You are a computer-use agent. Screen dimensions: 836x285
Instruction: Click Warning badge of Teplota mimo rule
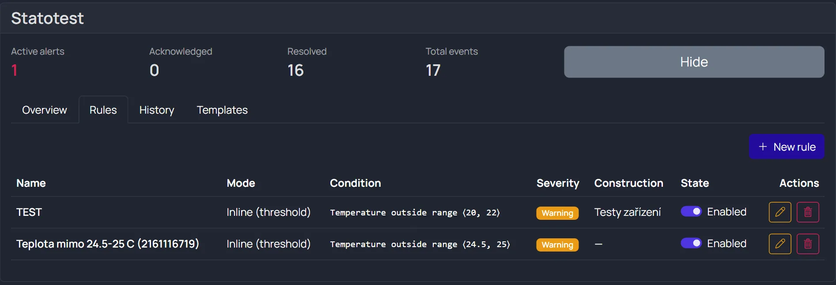(557, 245)
